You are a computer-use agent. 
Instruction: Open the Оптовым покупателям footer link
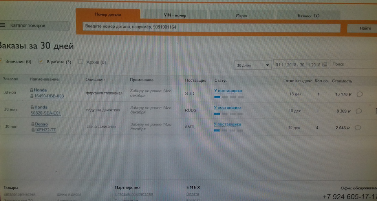point(134,194)
